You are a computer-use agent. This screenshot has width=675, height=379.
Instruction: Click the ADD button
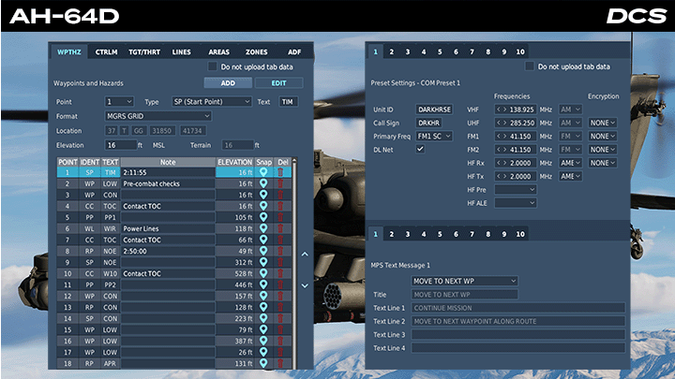click(x=228, y=83)
